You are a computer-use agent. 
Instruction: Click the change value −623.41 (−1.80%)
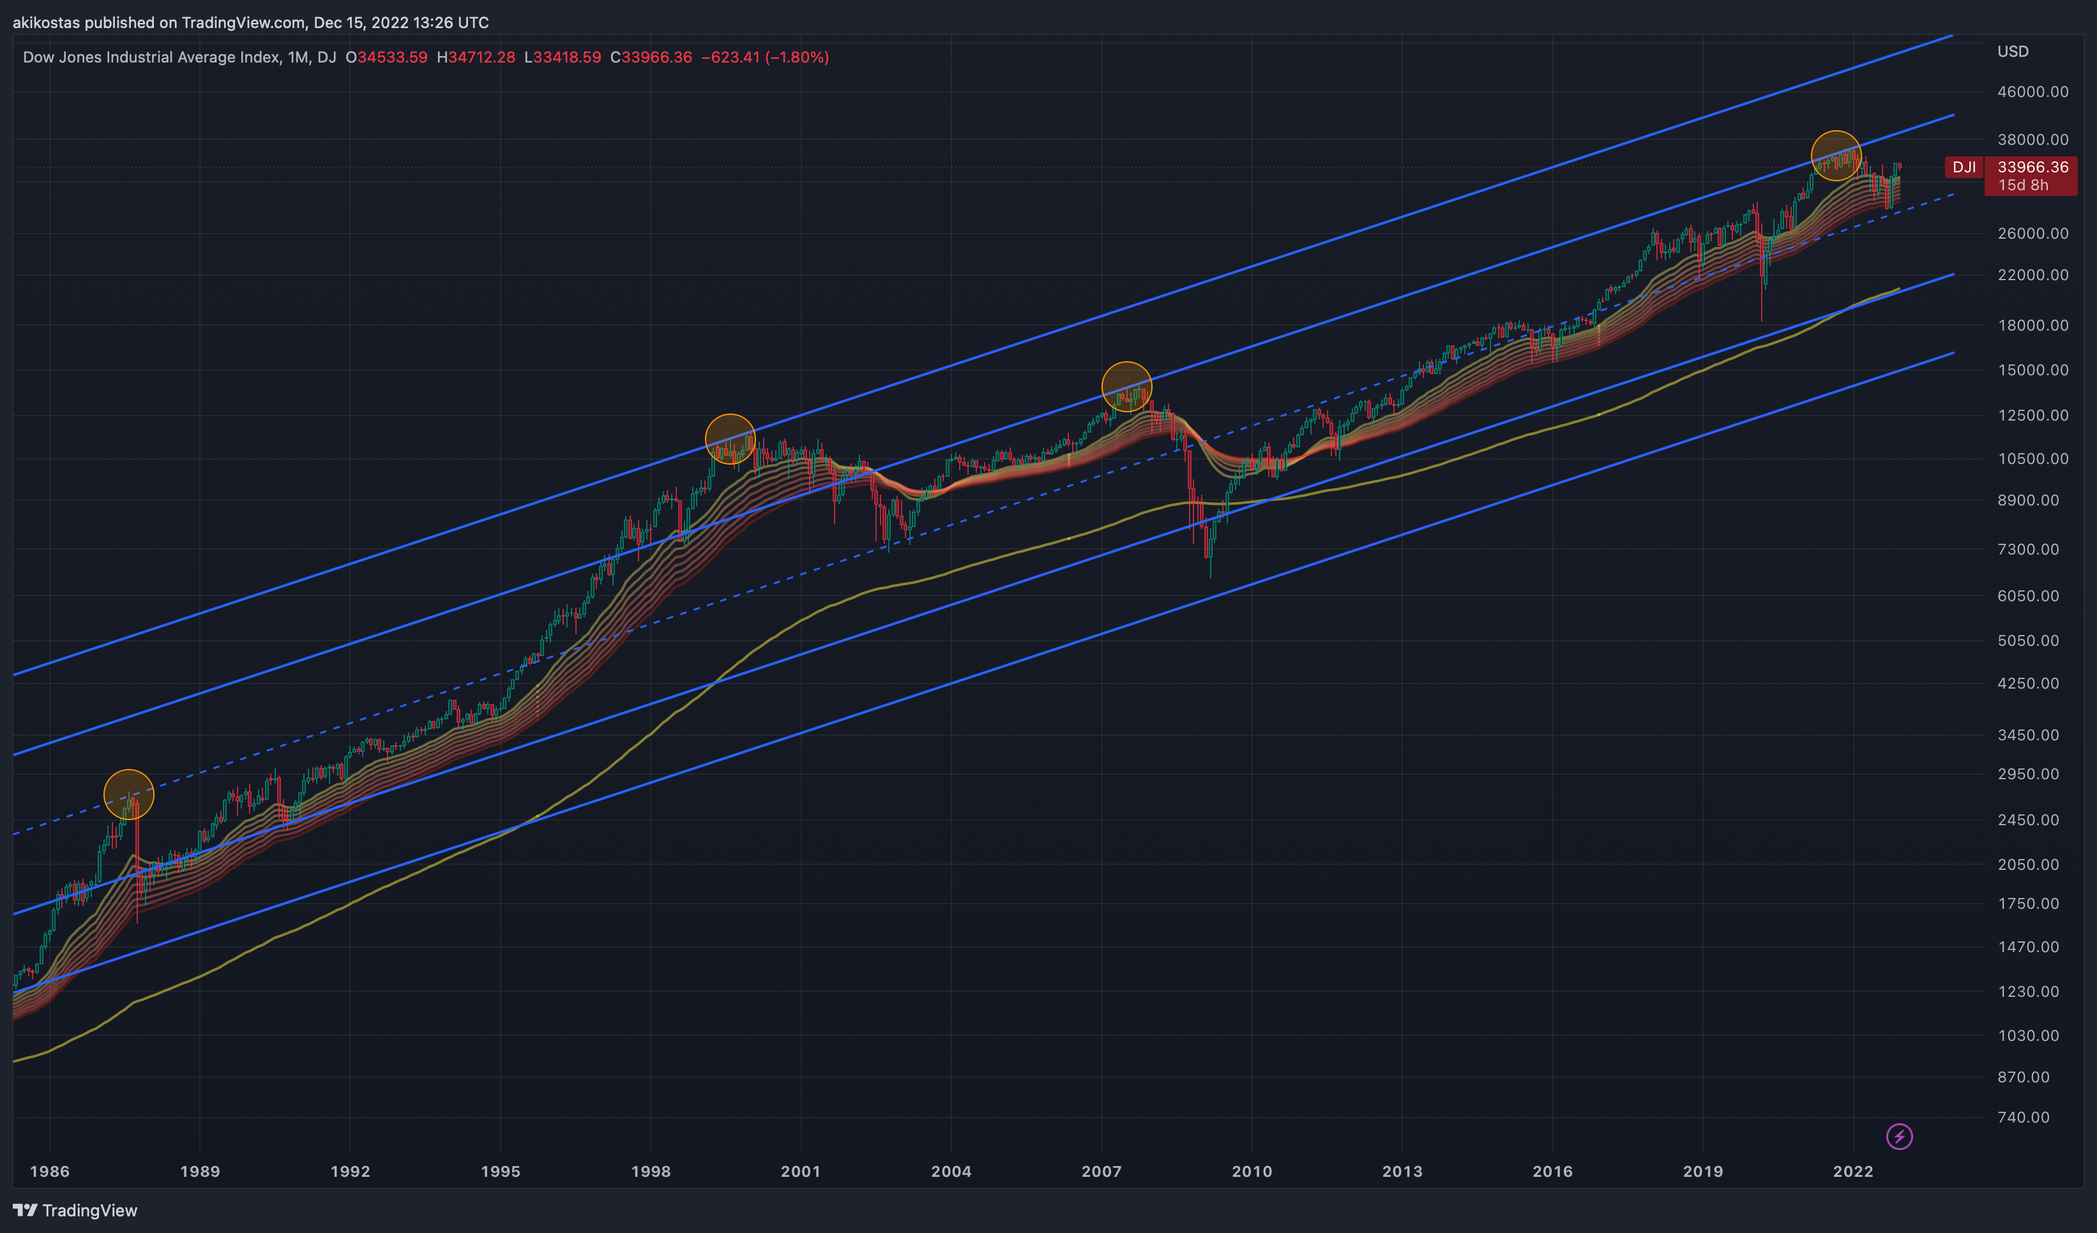766,57
